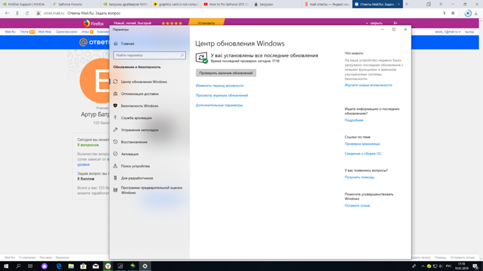
Task: Show hidden tray icons chevron
Action: point(423,266)
